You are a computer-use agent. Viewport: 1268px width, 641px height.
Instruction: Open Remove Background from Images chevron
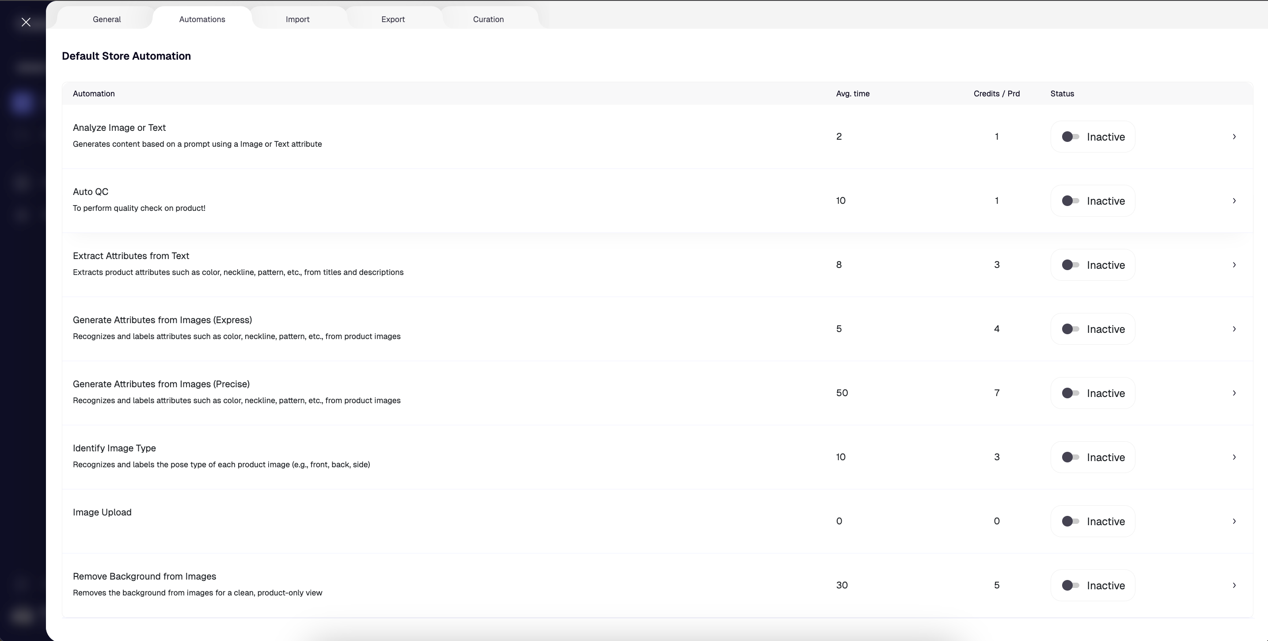[x=1234, y=585]
